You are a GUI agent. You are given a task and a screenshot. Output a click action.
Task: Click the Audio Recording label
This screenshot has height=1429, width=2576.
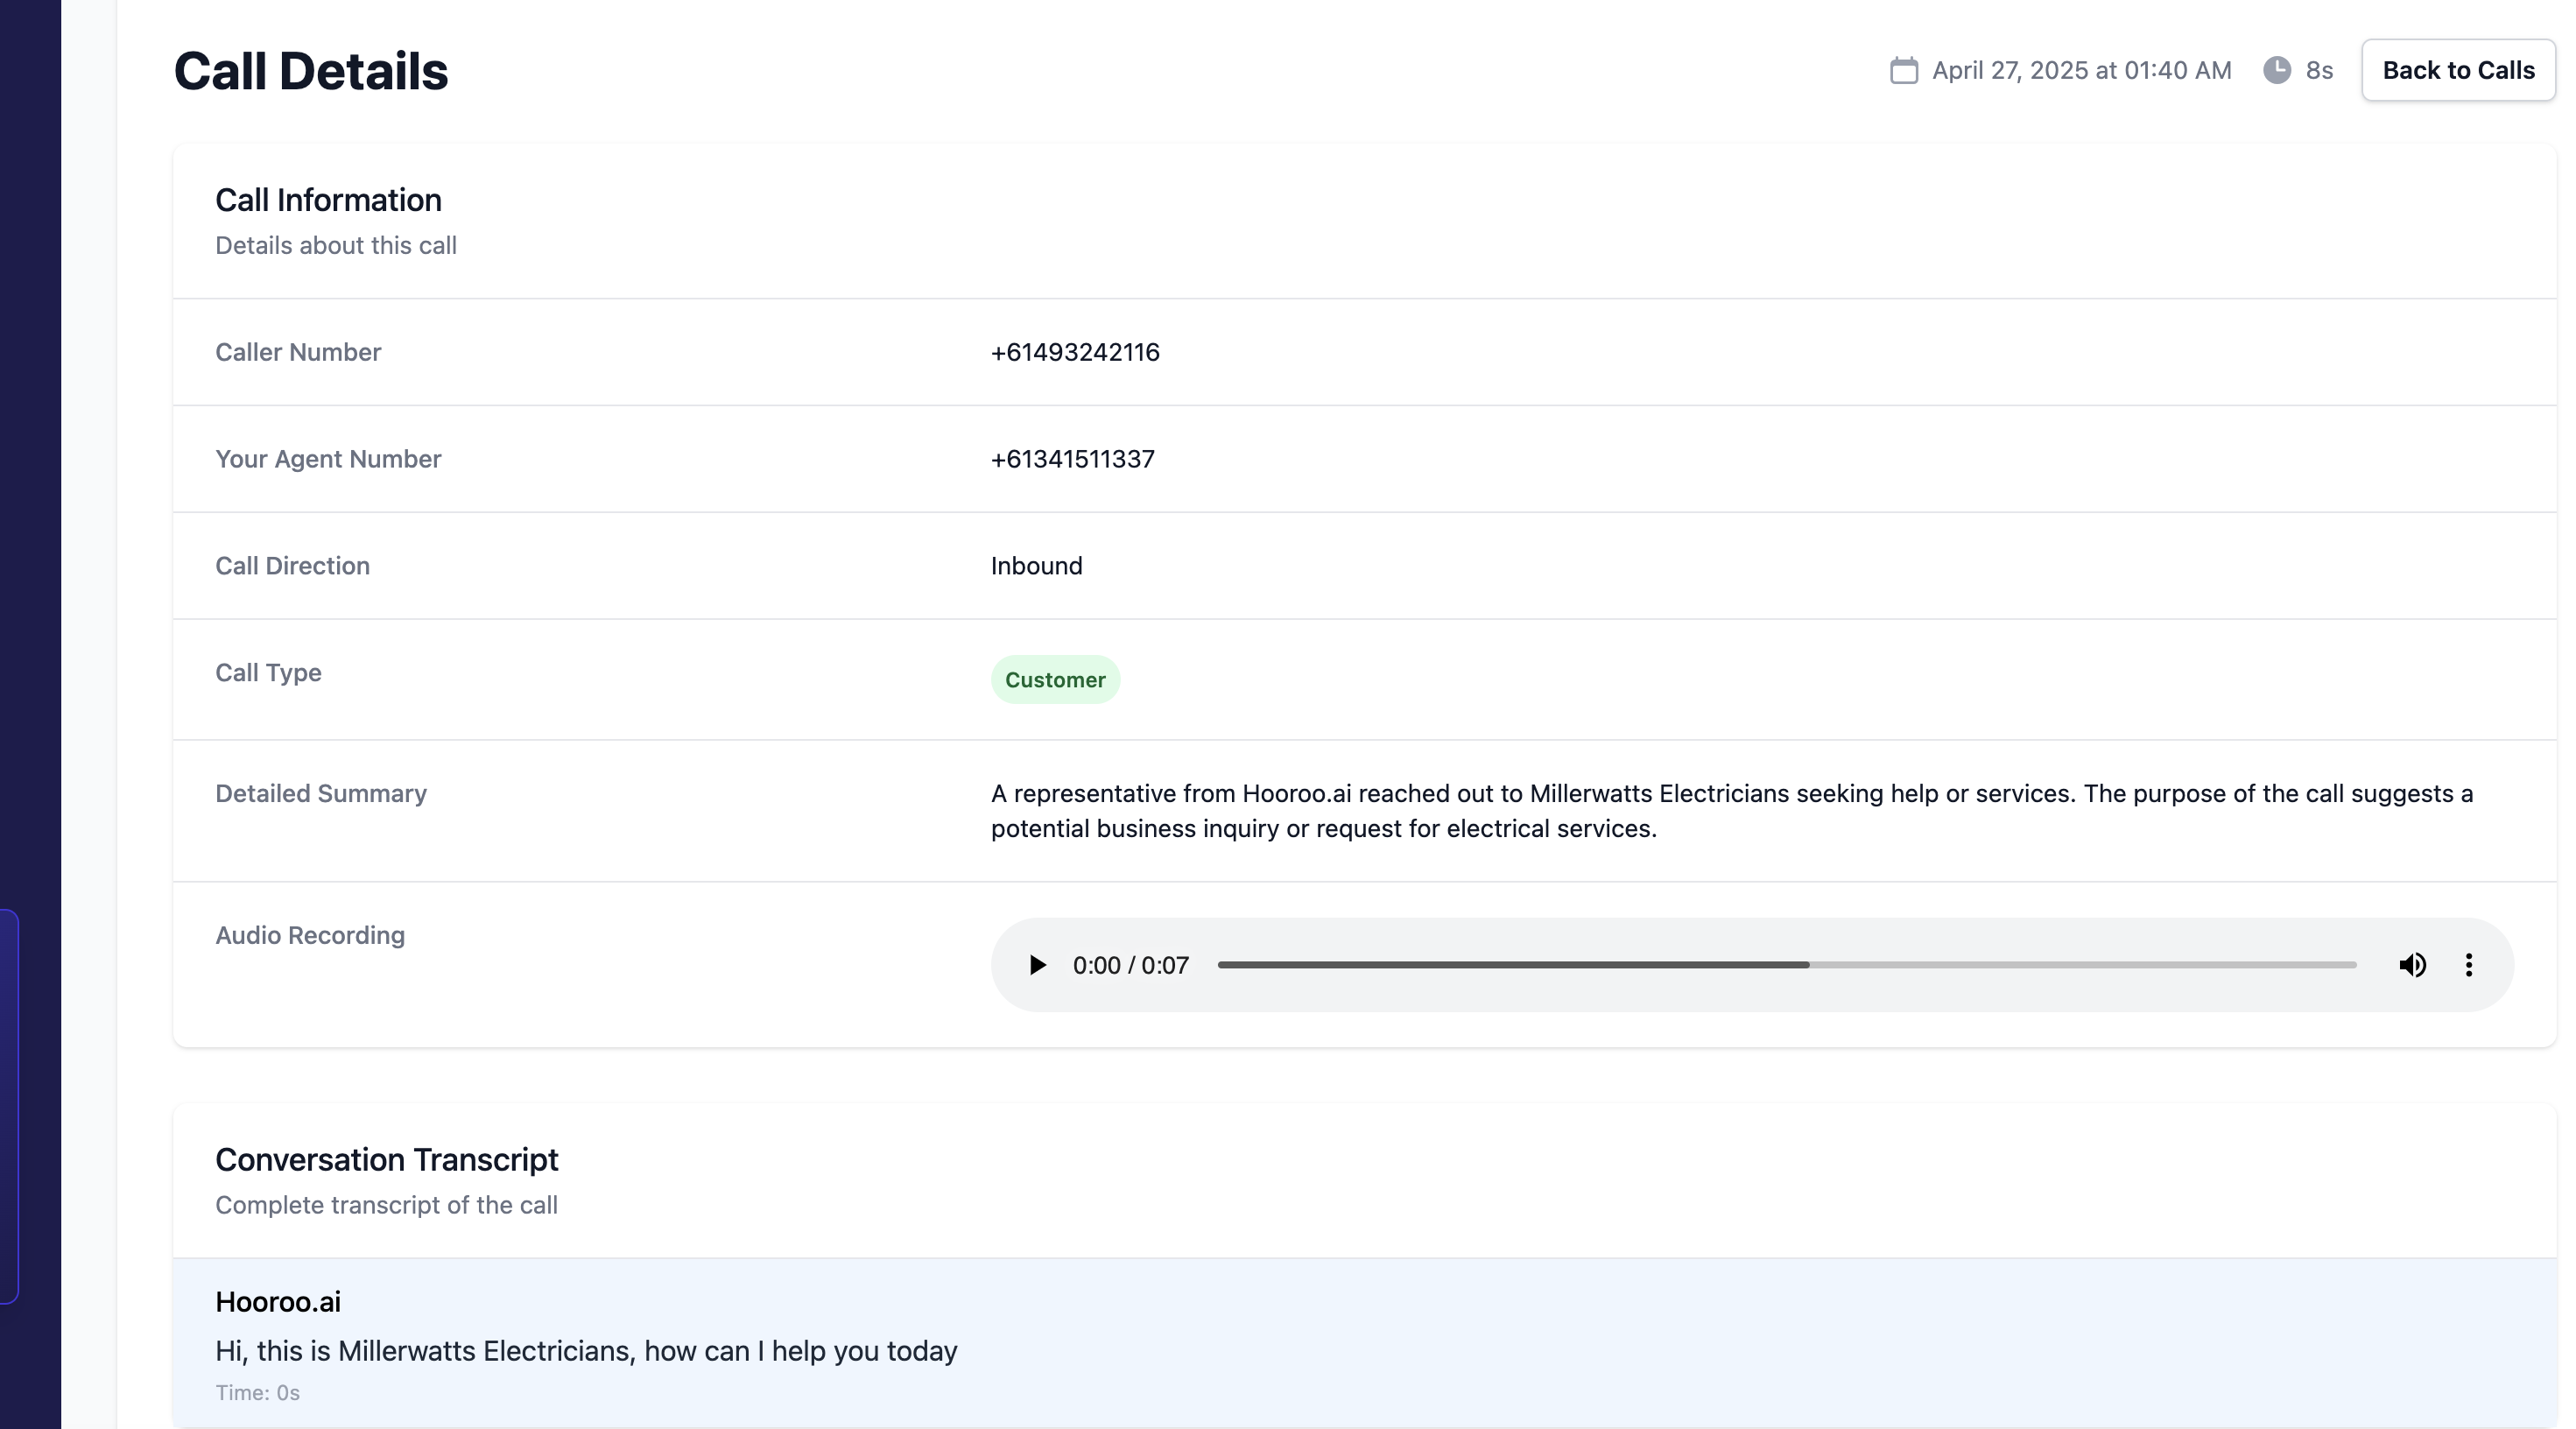tap(310, 935)
